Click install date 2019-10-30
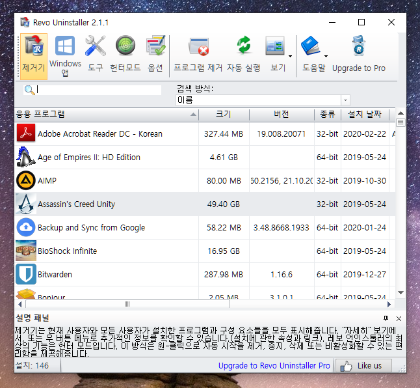 point(365,180)
